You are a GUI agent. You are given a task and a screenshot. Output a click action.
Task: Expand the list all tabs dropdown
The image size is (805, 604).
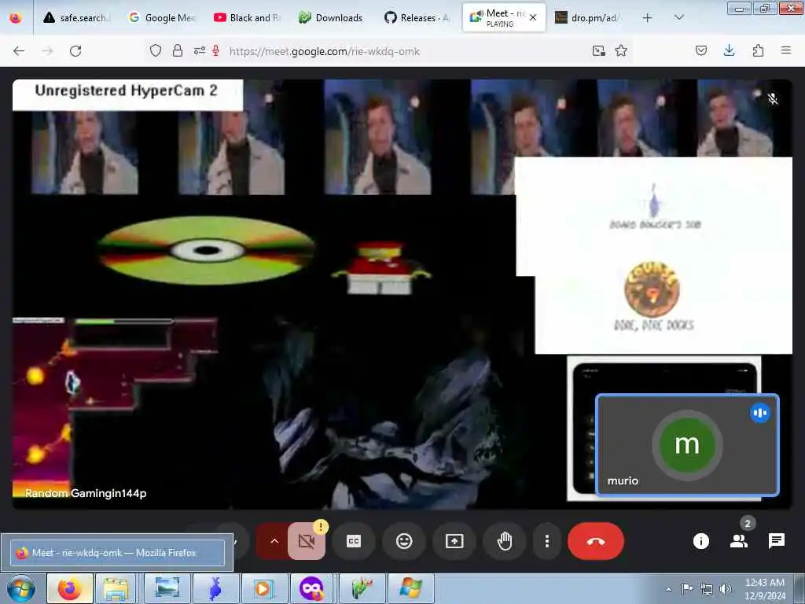pyautogui.click(x=678, y=18)
